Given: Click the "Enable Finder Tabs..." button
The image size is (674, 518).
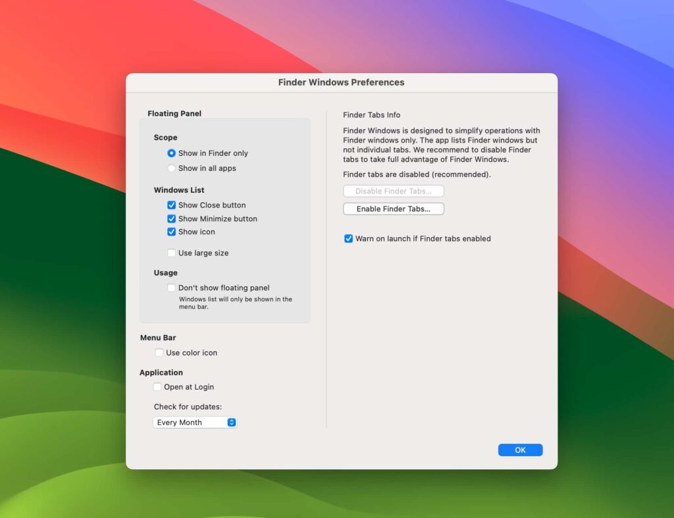Looking at the screenshot, I should point(393,209).
